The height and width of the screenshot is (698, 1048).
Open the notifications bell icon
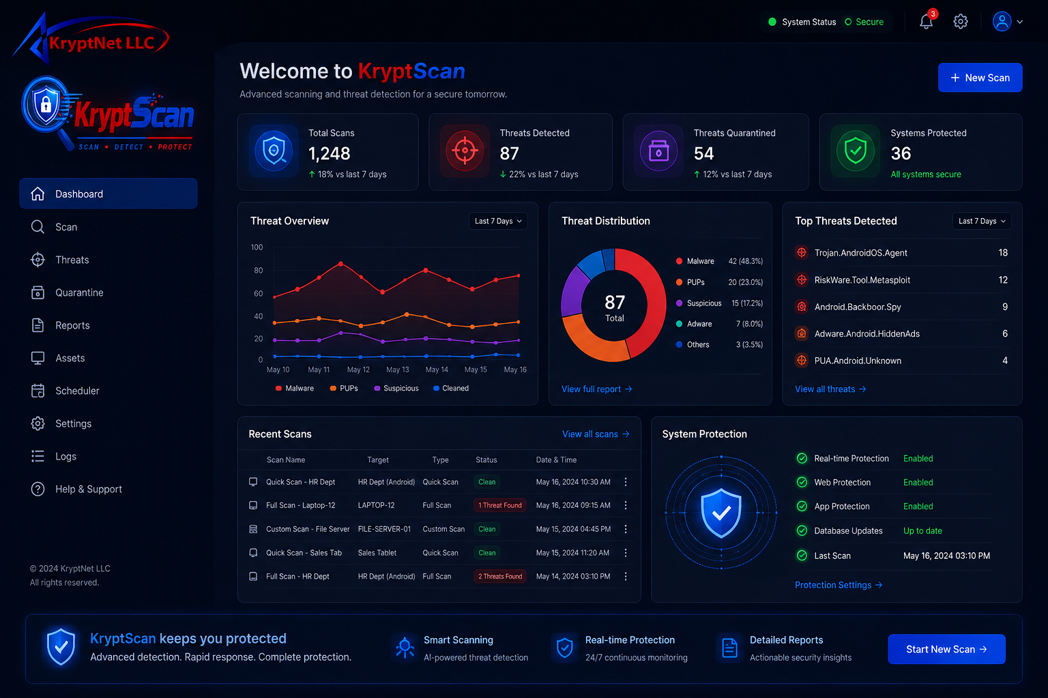click(x=927, y=21)
